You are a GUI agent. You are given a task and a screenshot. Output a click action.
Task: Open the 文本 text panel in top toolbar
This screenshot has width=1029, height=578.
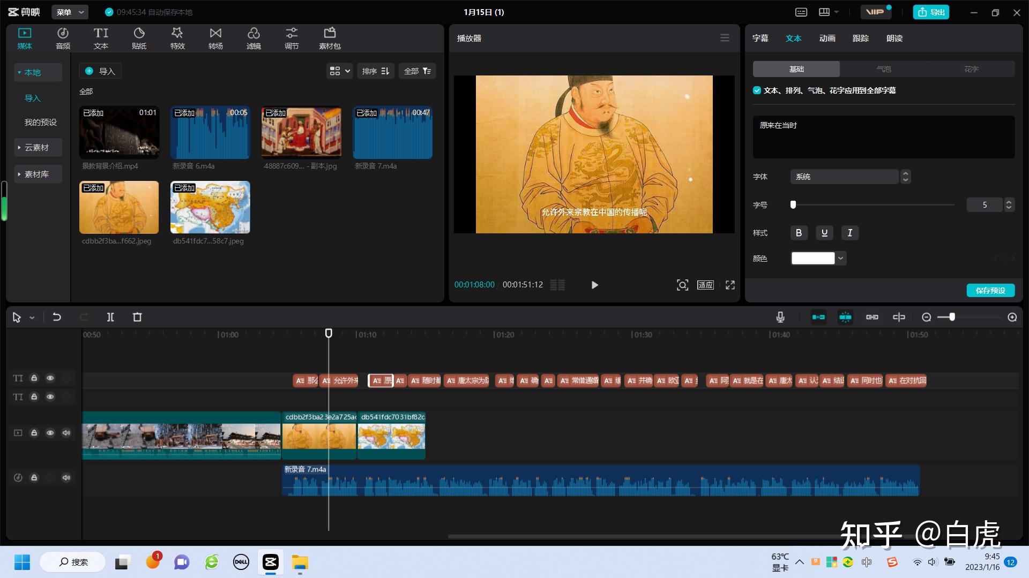(x=101, y=39)
